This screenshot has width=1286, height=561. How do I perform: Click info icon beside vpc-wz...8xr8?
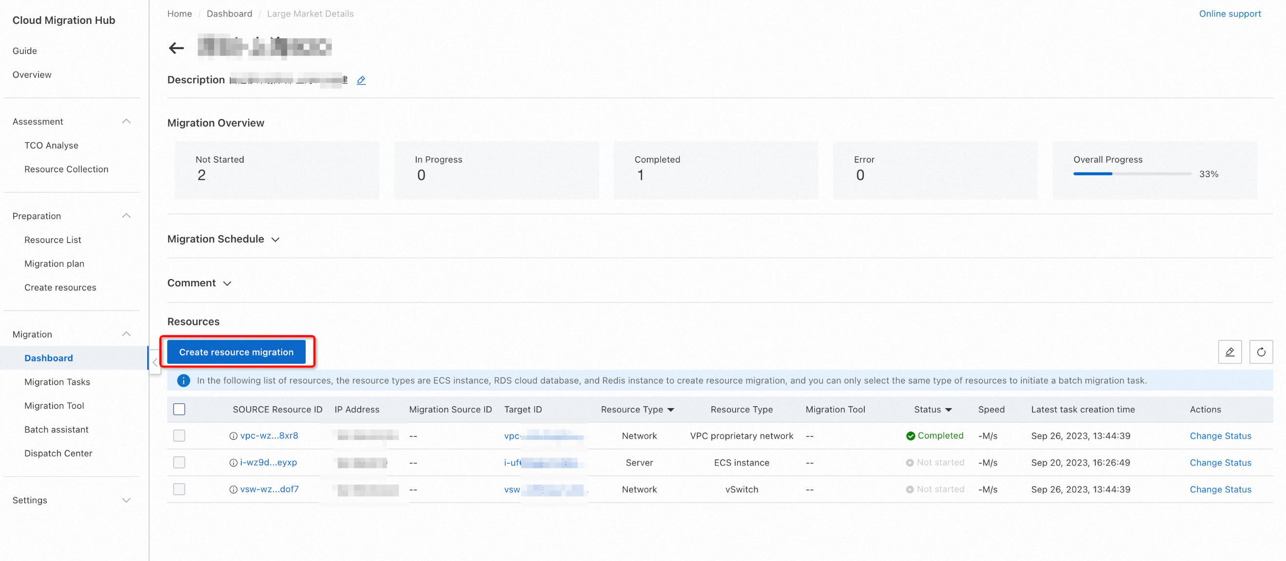coord(233,436)
